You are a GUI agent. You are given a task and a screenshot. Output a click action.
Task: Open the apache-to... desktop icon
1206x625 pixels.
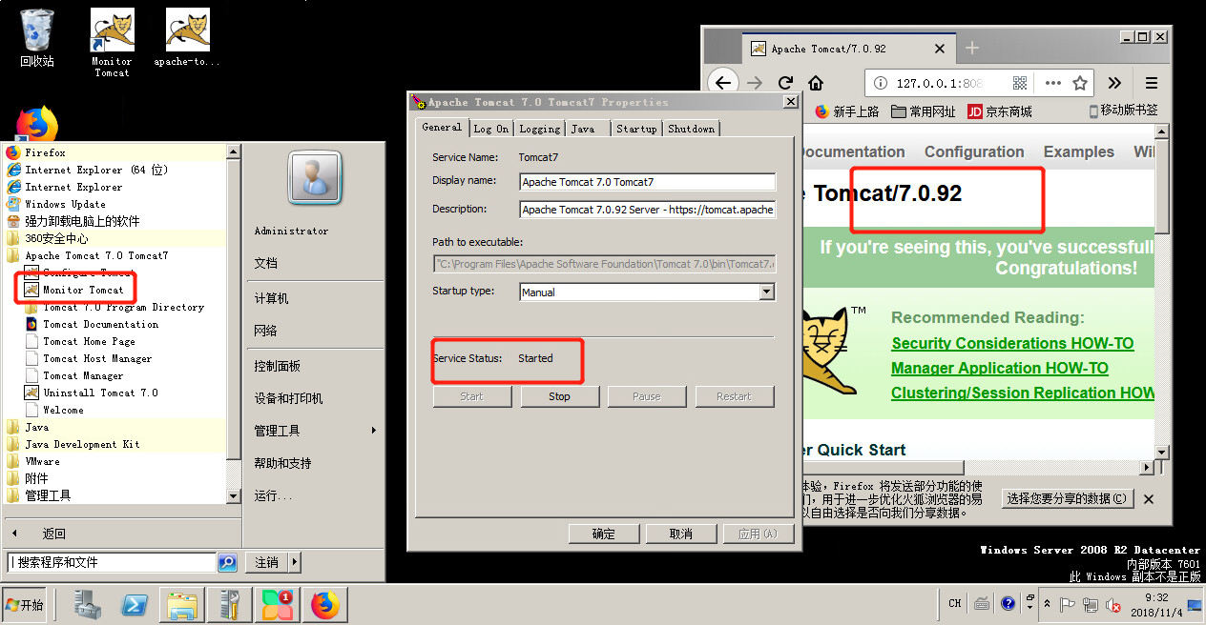pos(187,38)
